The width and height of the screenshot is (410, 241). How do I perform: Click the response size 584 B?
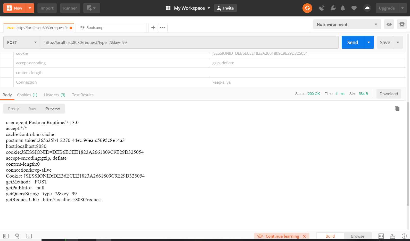[x=363, y=94]
